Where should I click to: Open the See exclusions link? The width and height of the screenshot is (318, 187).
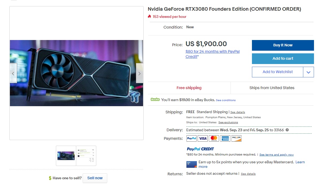pyautogui.click(x=228, y=122)
